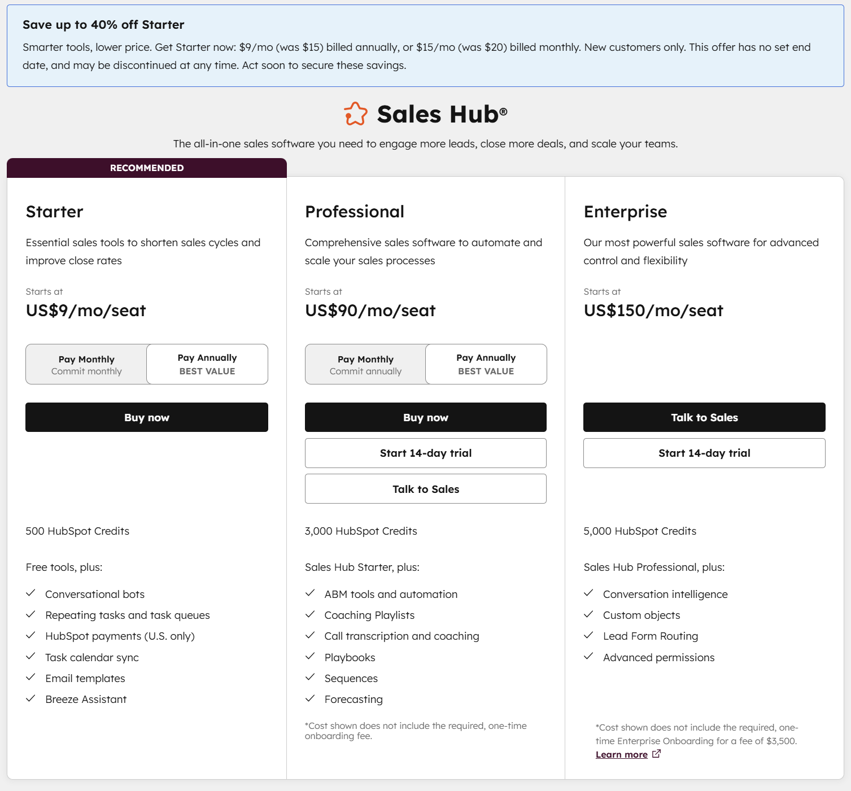Click Talk to Sales in the Professional column
This screenshot has width=851, height=791.
(x=425, y=489)
